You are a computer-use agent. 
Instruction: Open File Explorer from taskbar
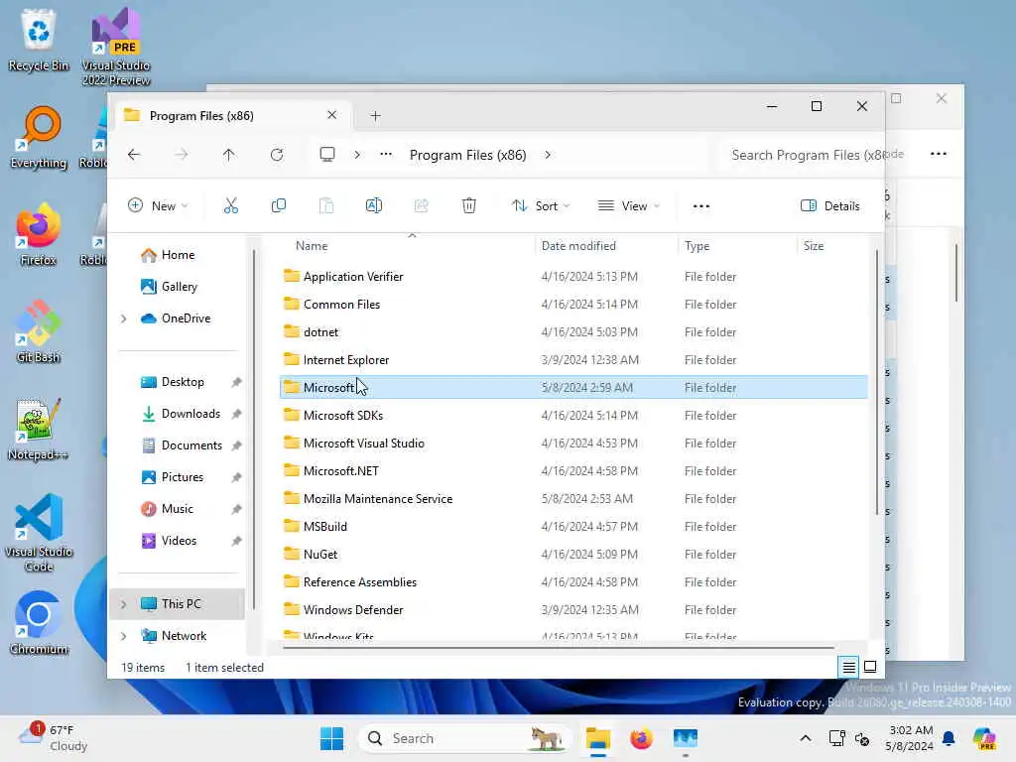coord(597,738)
